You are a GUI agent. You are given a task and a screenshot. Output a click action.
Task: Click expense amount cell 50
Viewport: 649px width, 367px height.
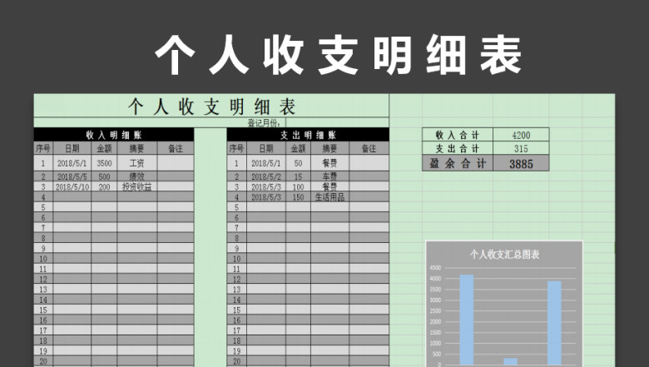click(298, 163)
